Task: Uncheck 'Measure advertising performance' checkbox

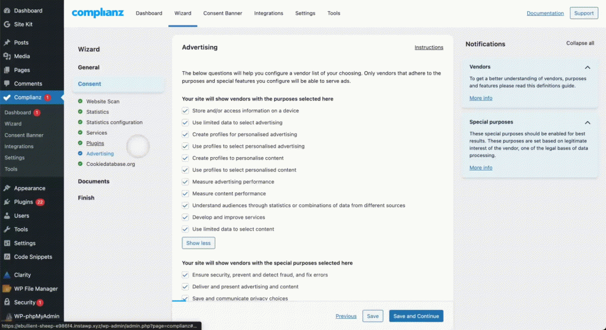Action: click(185, 182)
